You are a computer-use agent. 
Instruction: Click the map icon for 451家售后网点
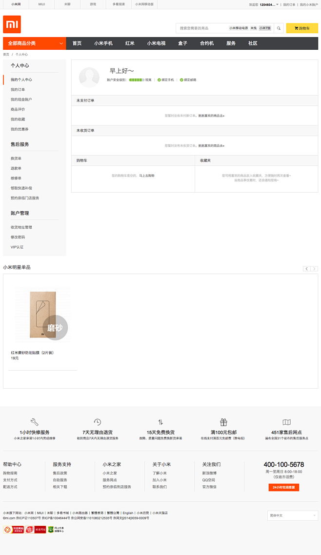click(287, 422)
